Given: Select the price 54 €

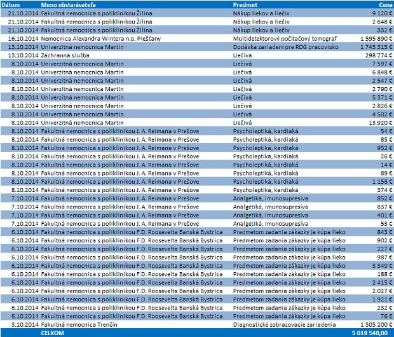Looking at the screenshot, I should 386,131.
